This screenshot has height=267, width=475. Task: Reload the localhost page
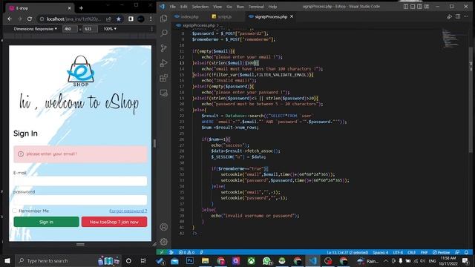click(x=30, y=19)
